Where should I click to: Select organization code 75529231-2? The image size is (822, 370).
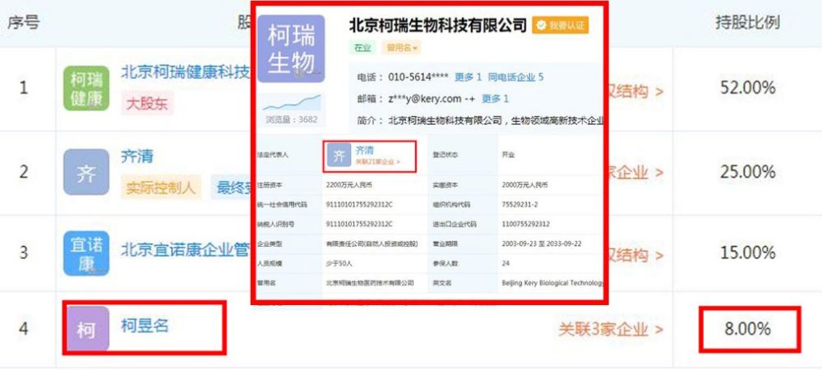click(519, 205)
